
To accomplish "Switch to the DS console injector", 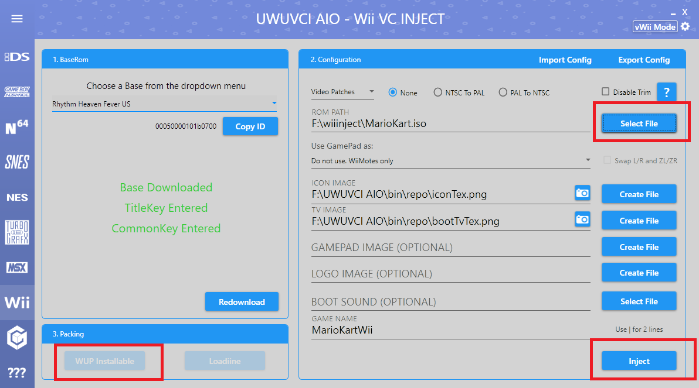I will click(x=17, y=57).
